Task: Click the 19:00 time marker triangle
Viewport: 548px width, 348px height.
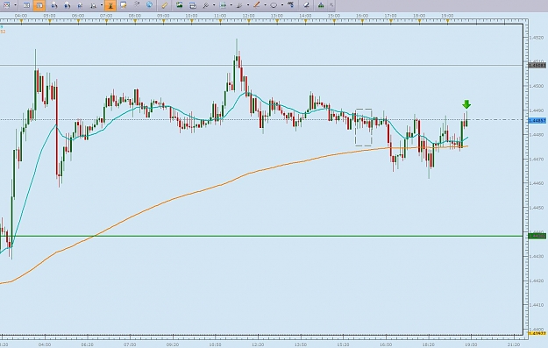Action: [x=448, y=22]
